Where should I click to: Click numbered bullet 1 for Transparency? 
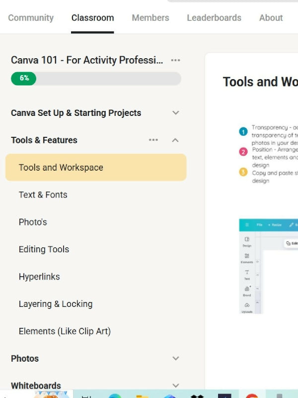click(x=243, y=132)
